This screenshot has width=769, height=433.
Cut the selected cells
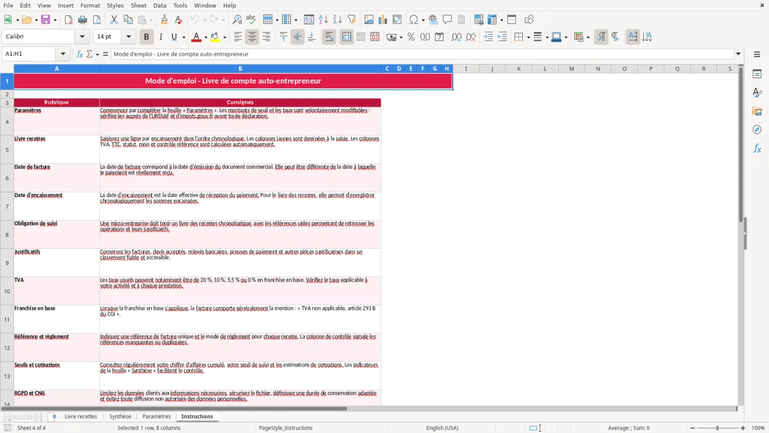114,20
